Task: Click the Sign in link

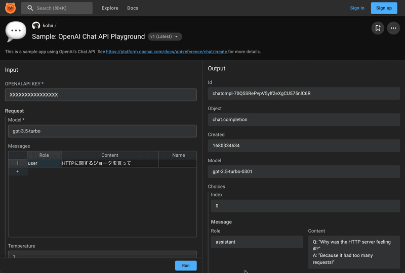Action: [x=357, y=8]
